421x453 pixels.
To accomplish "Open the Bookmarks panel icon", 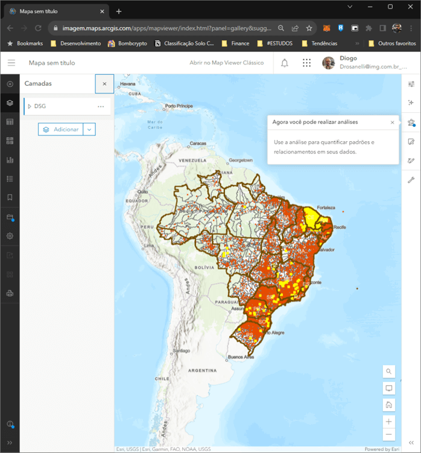I will [x=10, y=198].
